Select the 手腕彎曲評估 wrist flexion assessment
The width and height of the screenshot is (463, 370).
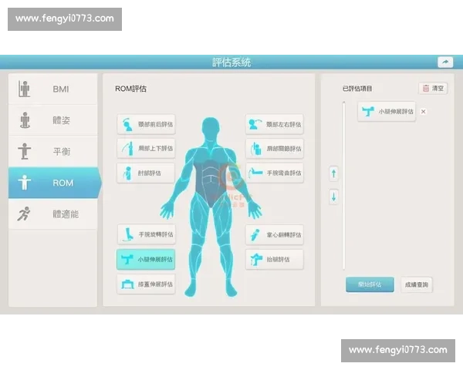pos(275,173)
